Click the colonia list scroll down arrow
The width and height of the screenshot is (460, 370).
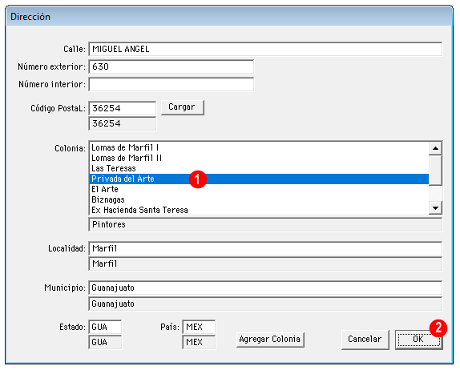[x=435, y=208]
